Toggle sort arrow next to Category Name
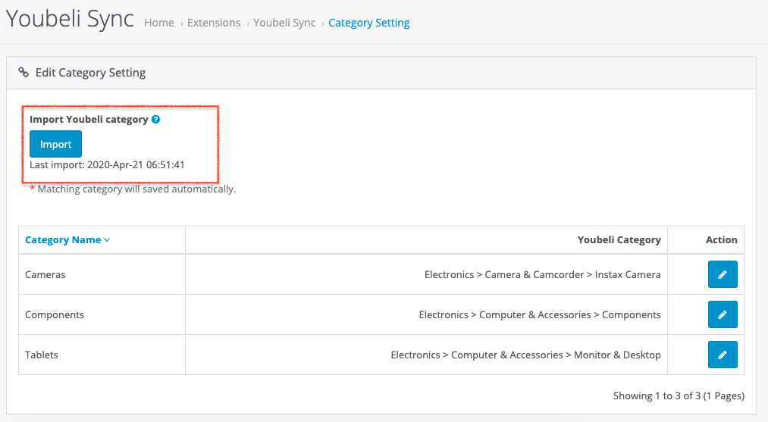This screenshot has width=768, height=422. 107,240
